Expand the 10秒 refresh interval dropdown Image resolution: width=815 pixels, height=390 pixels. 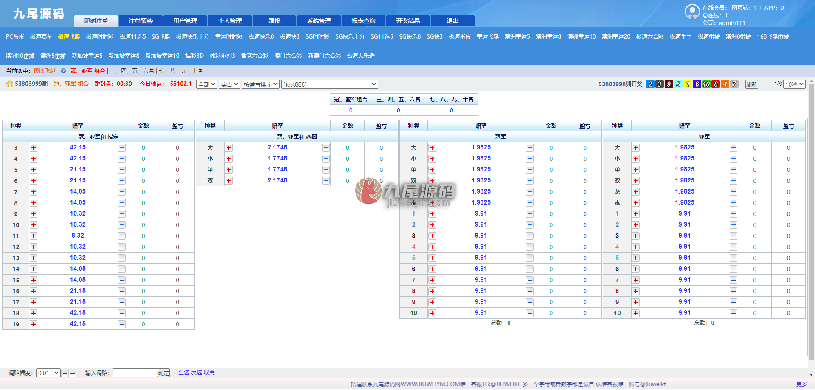[x=794, y=84]
